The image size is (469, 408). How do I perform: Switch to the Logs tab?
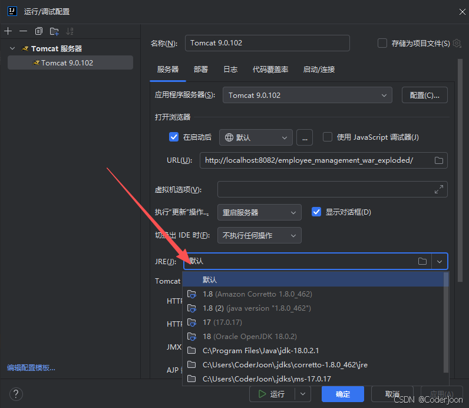click(230, 70)
